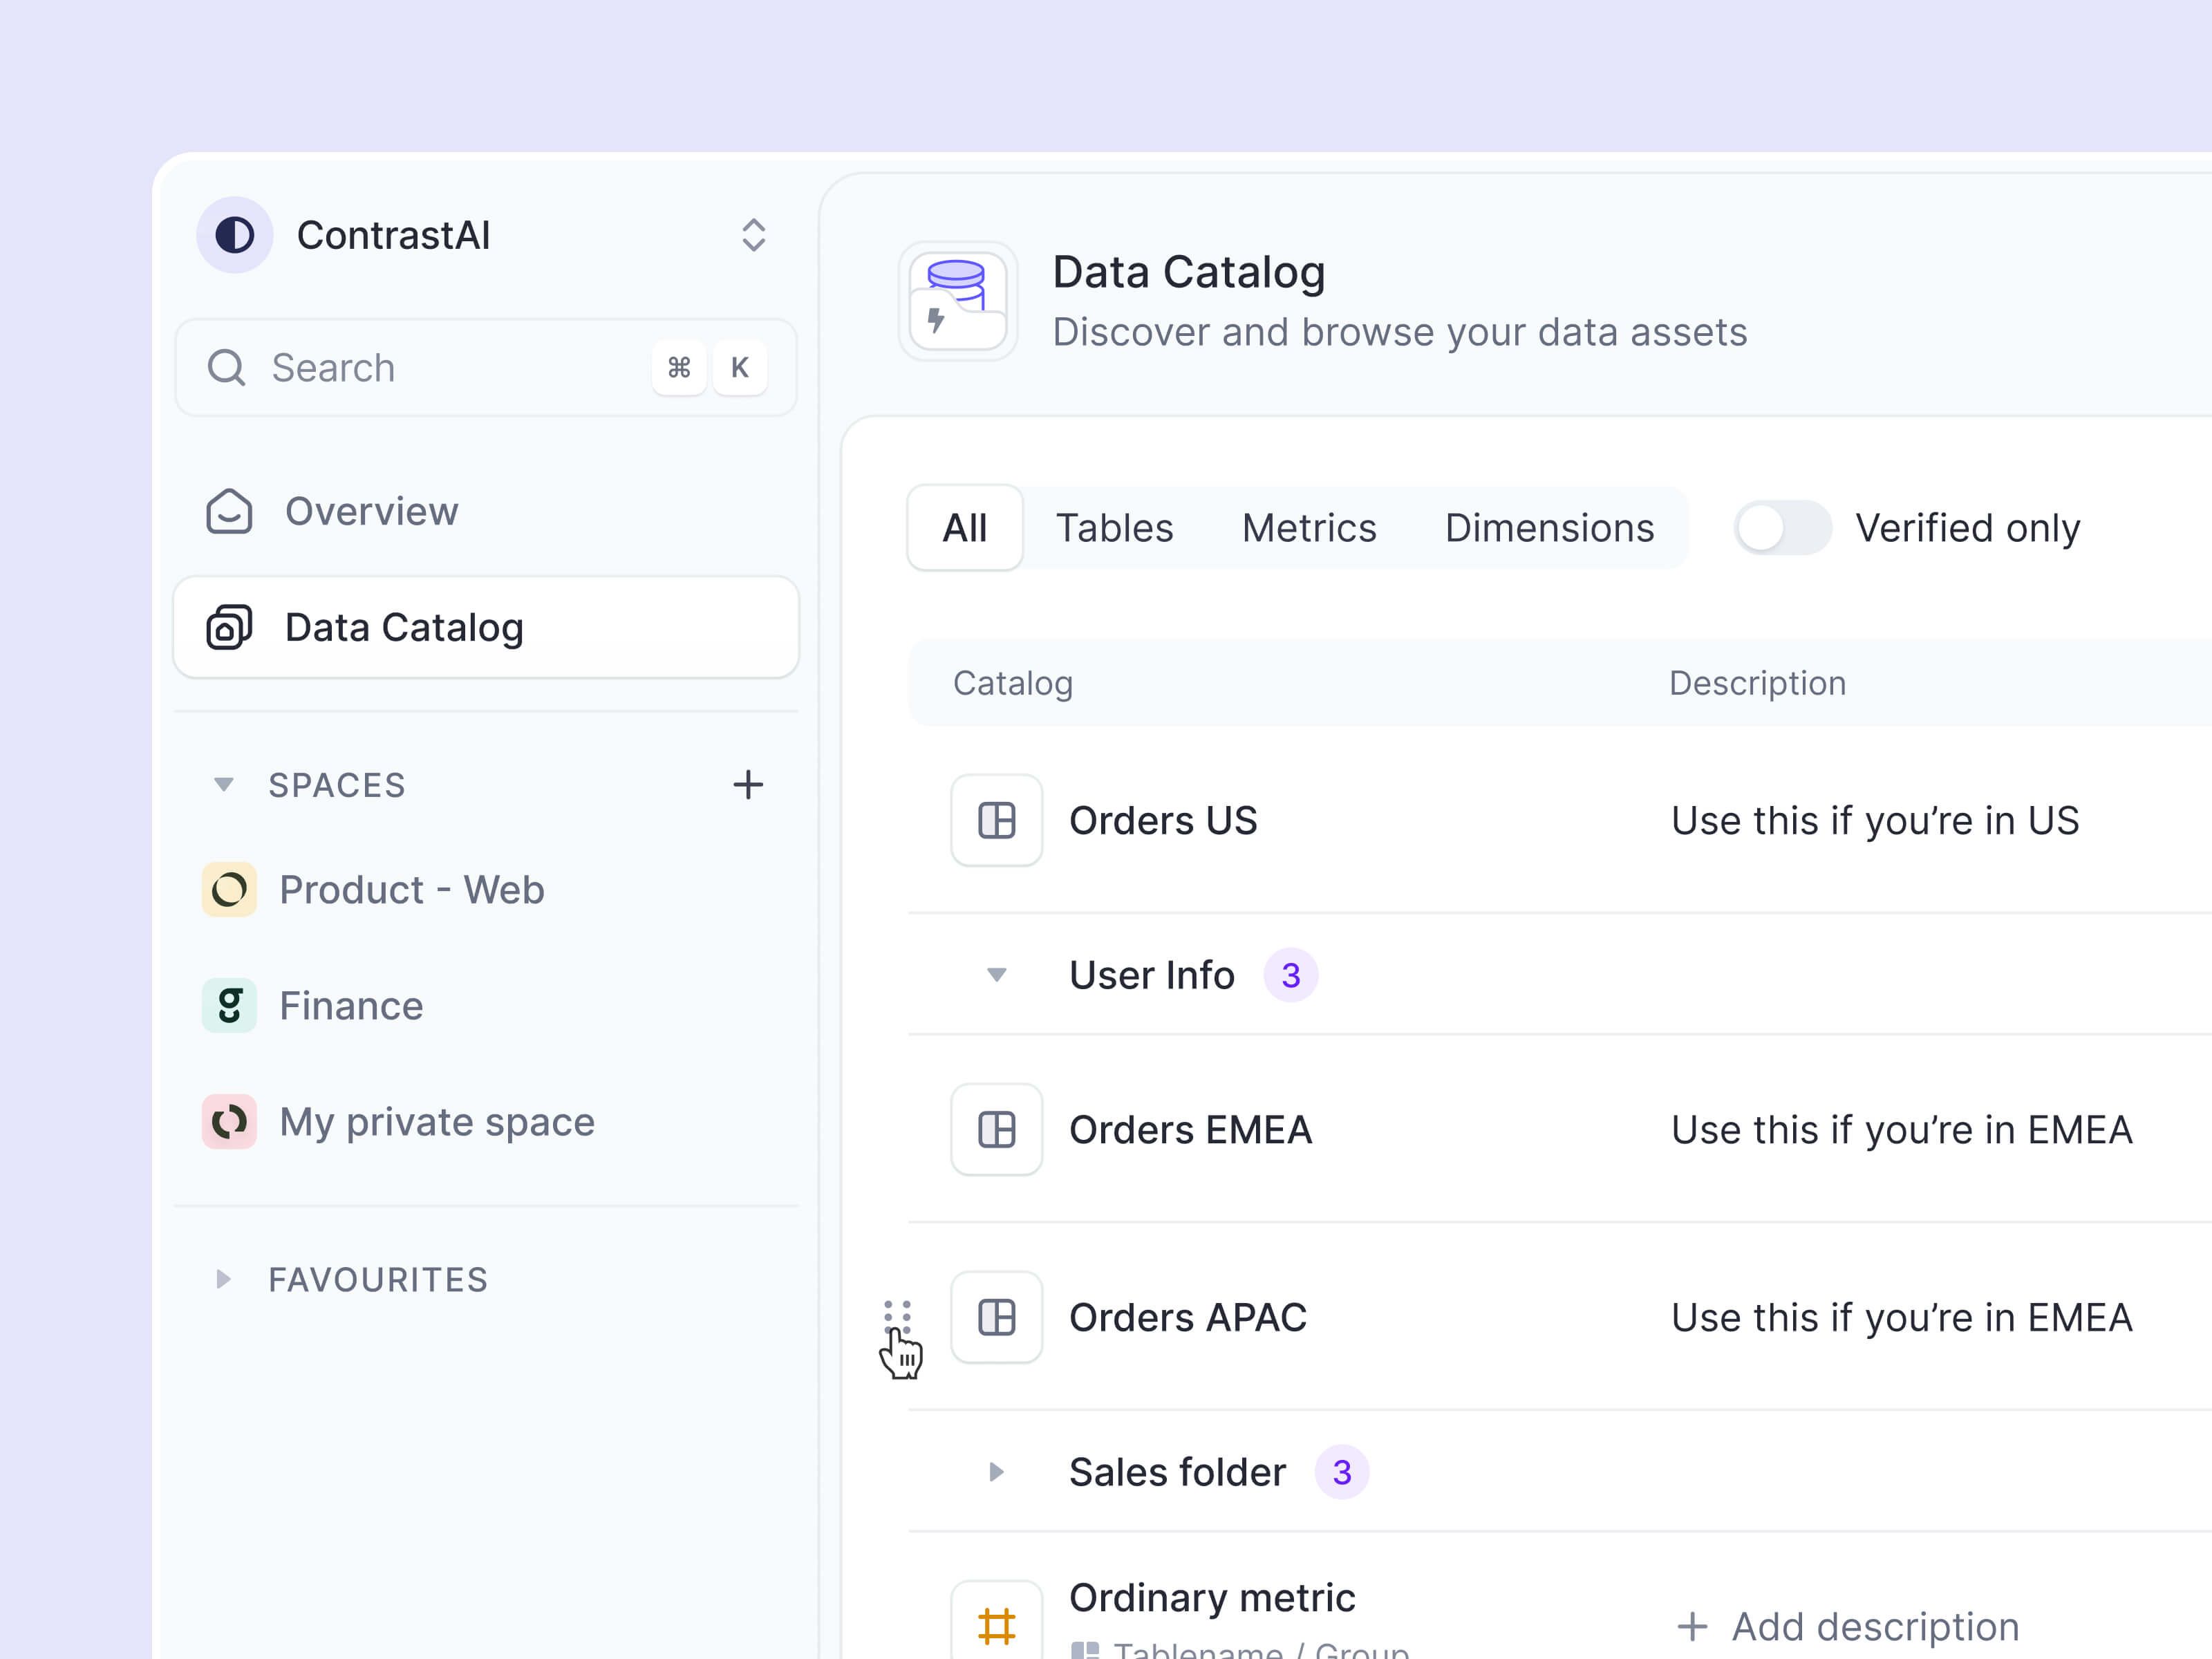Screen dimensions: 2212x1659
Task: Click the Orders APAC drag handle dots
Action: click(x=897, y=1317)
